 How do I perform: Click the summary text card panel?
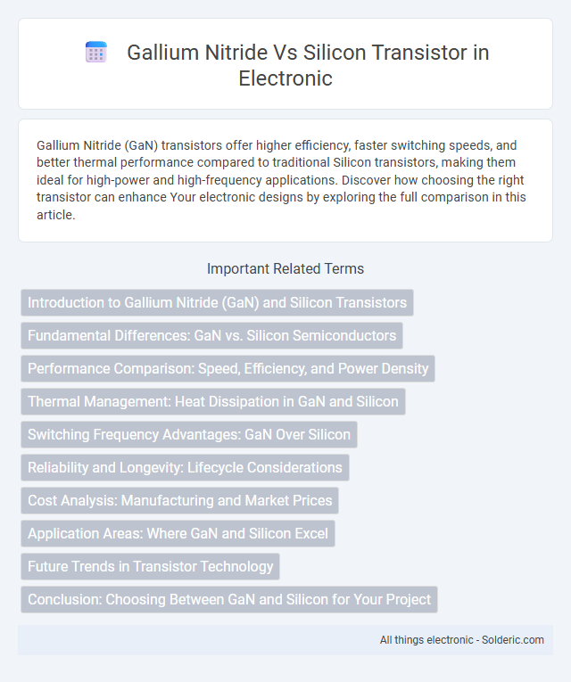(x=285, y=180)
